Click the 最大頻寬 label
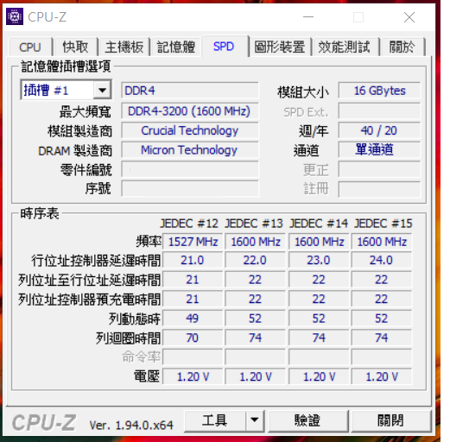 click(x=86, y=111)
